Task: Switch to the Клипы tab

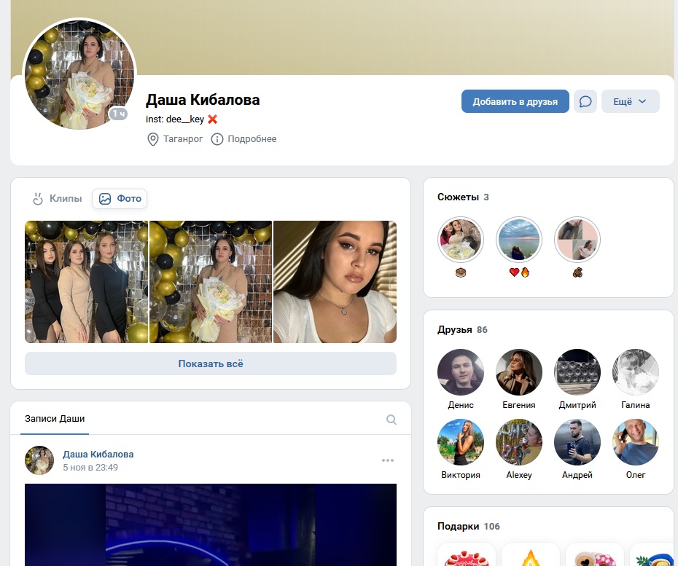Action: coord(58,199)
